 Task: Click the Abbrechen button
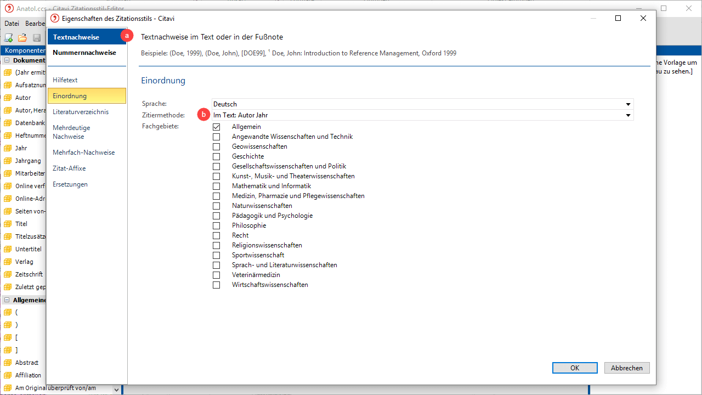tap(626, 368)
